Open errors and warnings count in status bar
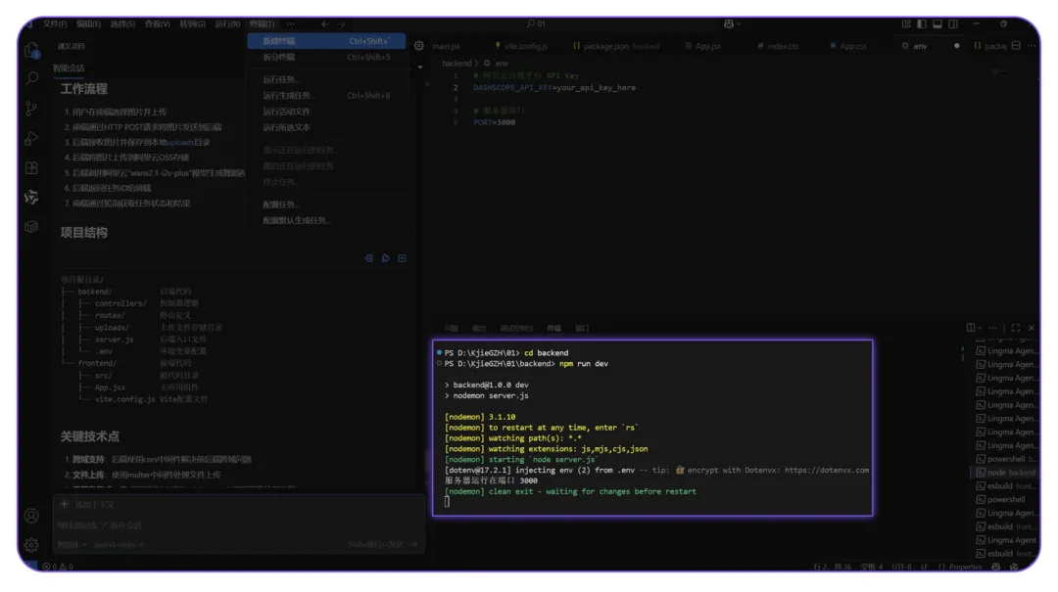 [58, 568]
